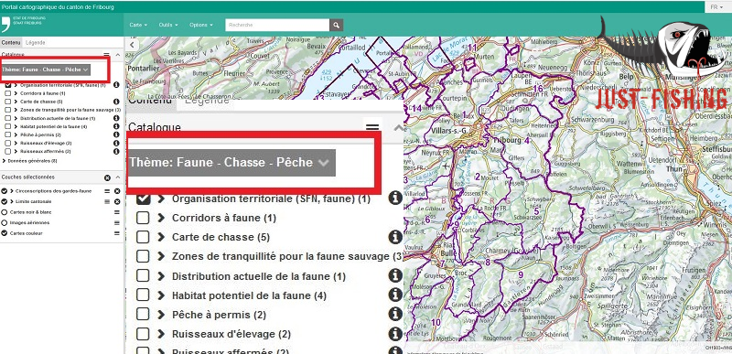This screenshot has width=732, height=354.
Task: Expand Circonscriptions des gardes-faune selected layer
Action: coord(12,191)
